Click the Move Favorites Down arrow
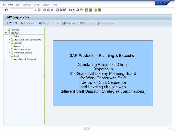175x131 pixels. [54, 23]
